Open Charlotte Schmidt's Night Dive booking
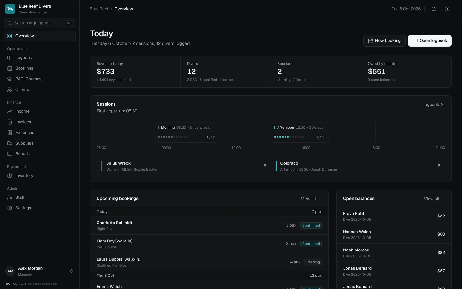462x289 pixels. point(209,225)
